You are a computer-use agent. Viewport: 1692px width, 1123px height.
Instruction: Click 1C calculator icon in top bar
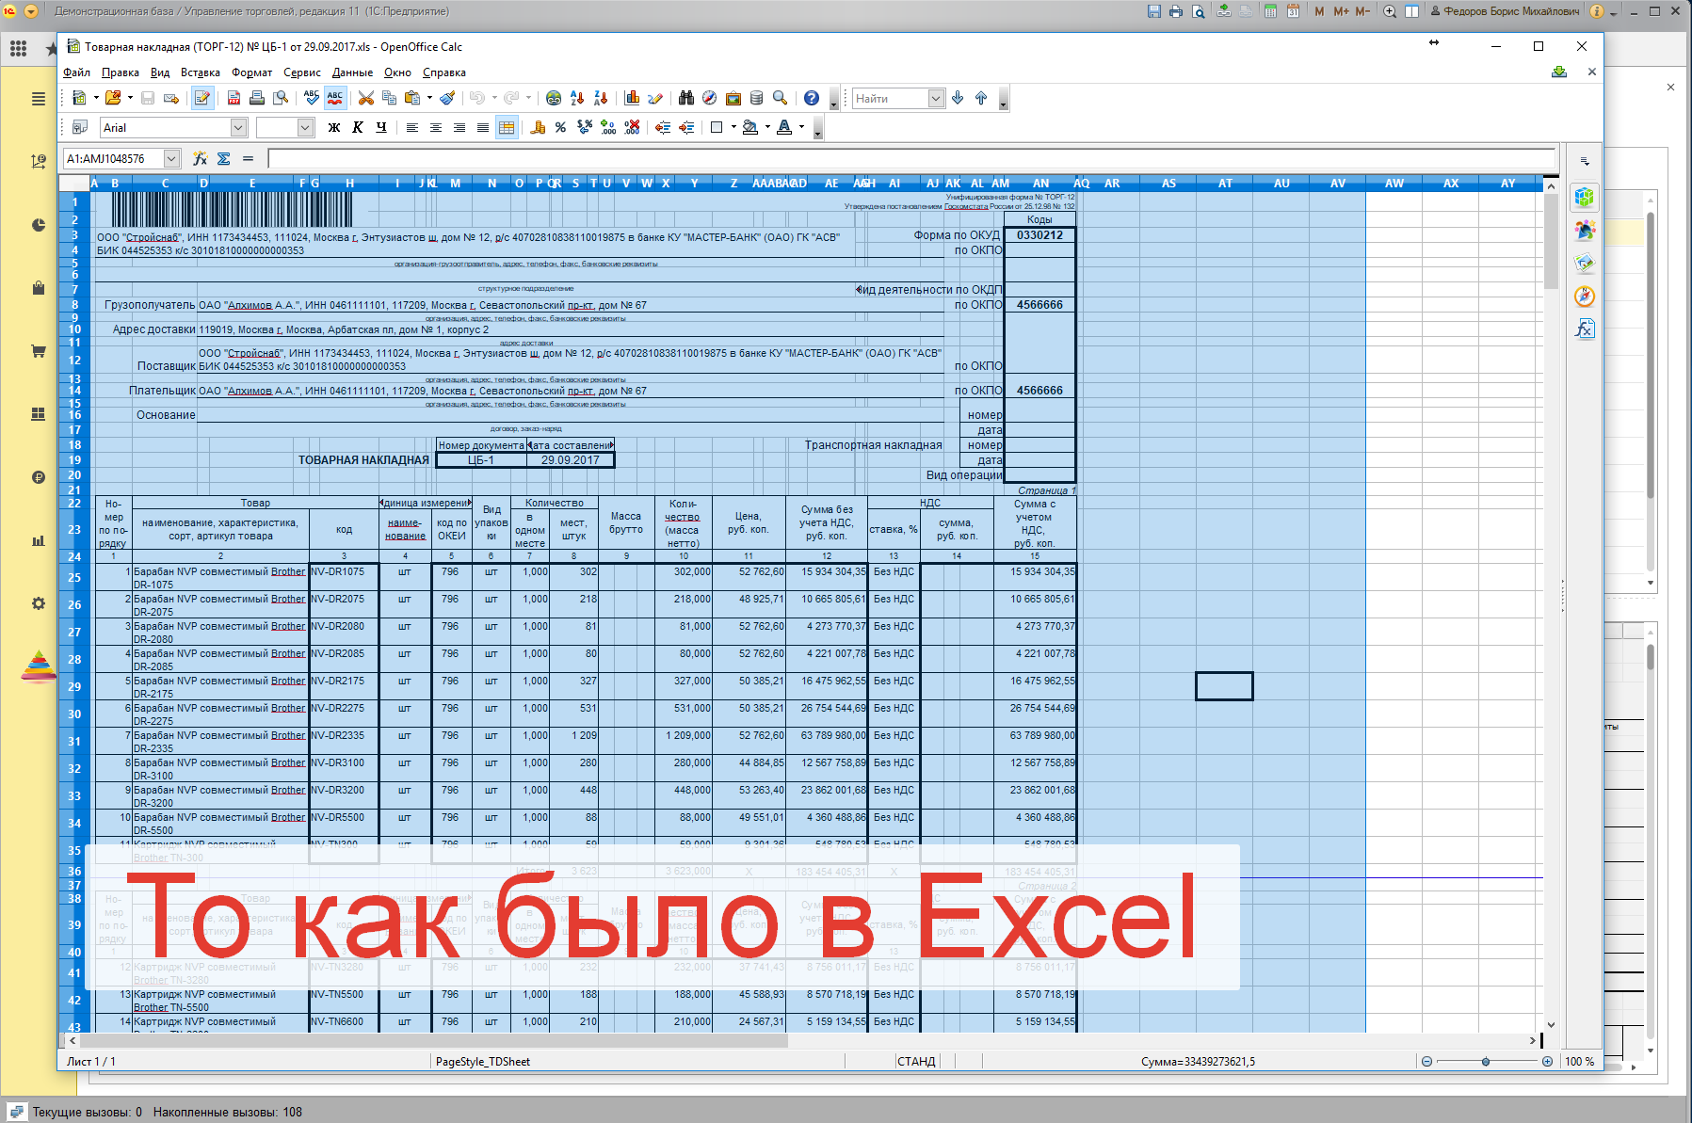click(x=1270, y=11)
